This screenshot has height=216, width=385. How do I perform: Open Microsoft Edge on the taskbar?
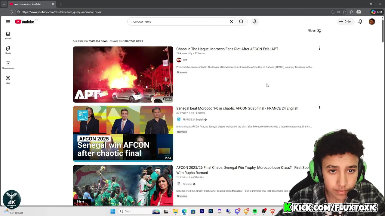184,211
